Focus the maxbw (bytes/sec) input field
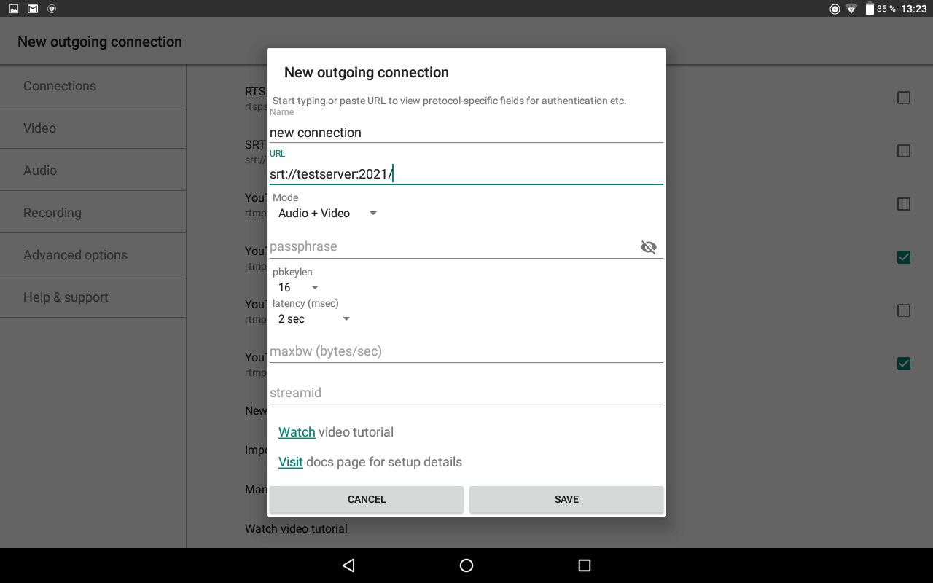The width and height of the screenshot is (933, 583). click(466, 351)
